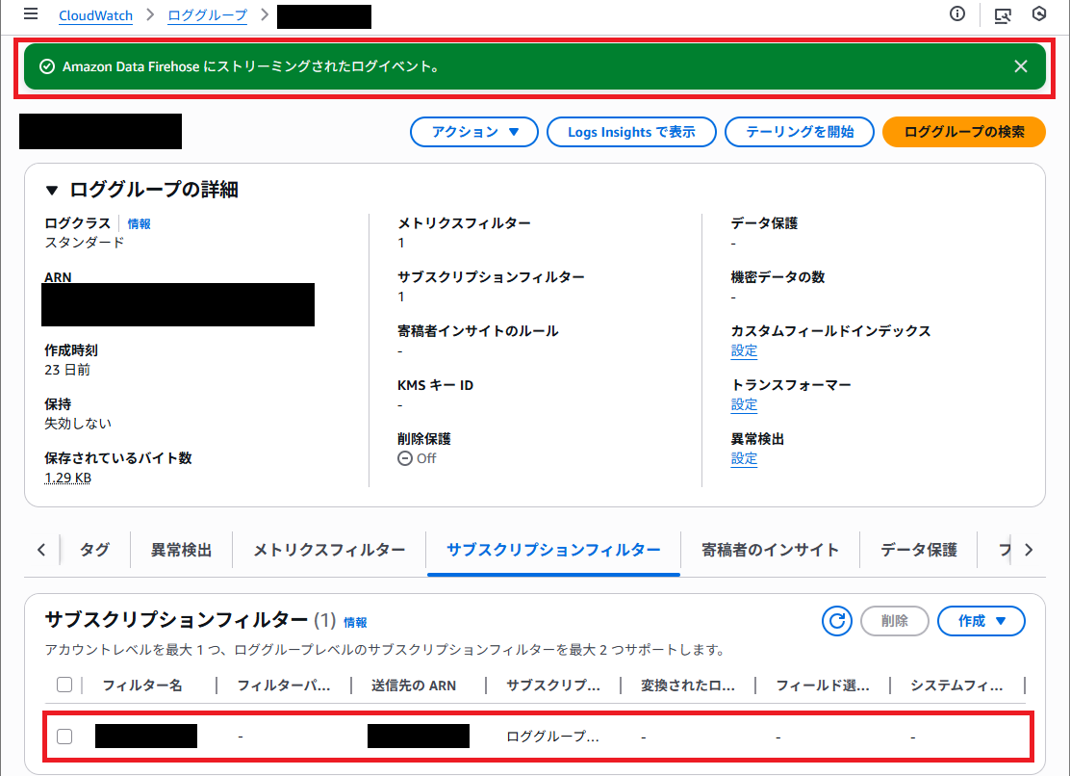Open the navigation hamburger menu
This screenshot has width=1070, height=776.
coord(30,15)
